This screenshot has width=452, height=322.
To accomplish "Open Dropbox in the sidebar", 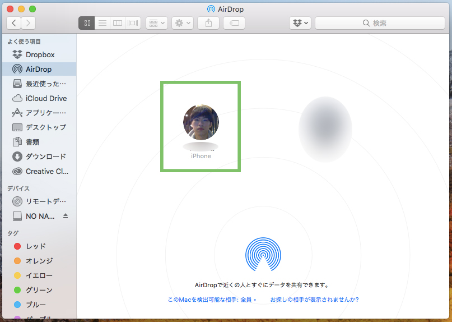I will (40, 54).
